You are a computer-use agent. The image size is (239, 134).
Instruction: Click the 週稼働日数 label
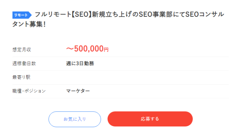(24, 63)
